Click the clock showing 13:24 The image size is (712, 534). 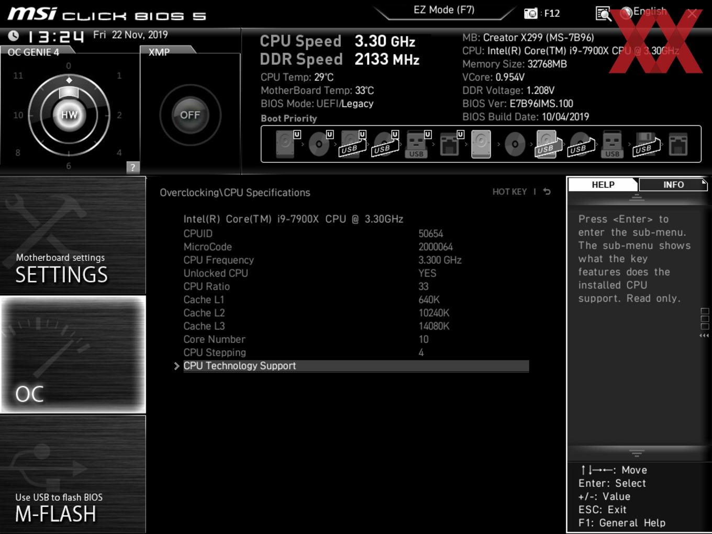tap(55, 37)
